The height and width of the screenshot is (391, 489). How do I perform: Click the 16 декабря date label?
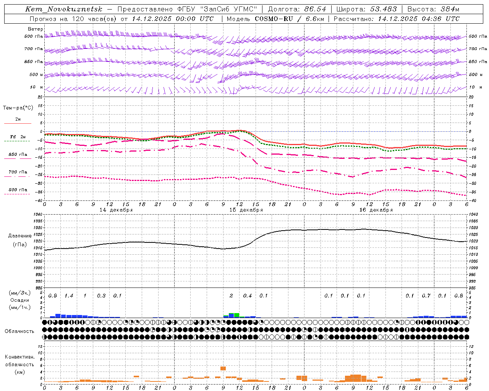pyautogui.click(x=376, y=210)
